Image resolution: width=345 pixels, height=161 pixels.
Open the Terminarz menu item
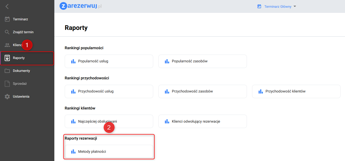click(20, 19)
